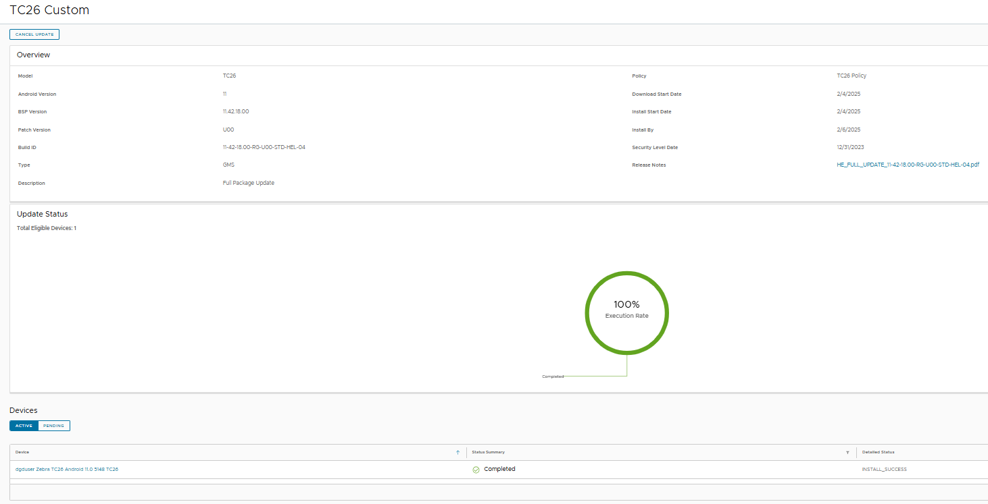Click the 100% Execution Rate donut chart
988x504 pixels.
click(627, 313)
